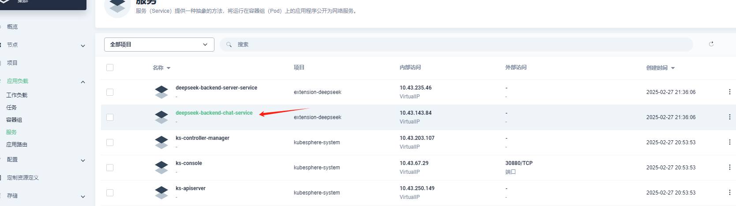Open more actions for ks-console row
The width and height of the screenshot is (736, 206).
[729, 167]
